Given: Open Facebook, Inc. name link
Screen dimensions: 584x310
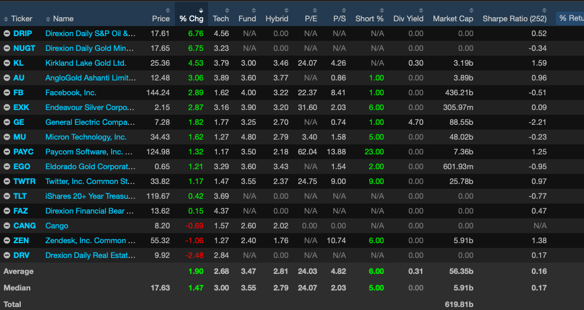Looking at the screenshot, I should click(71, 92).
